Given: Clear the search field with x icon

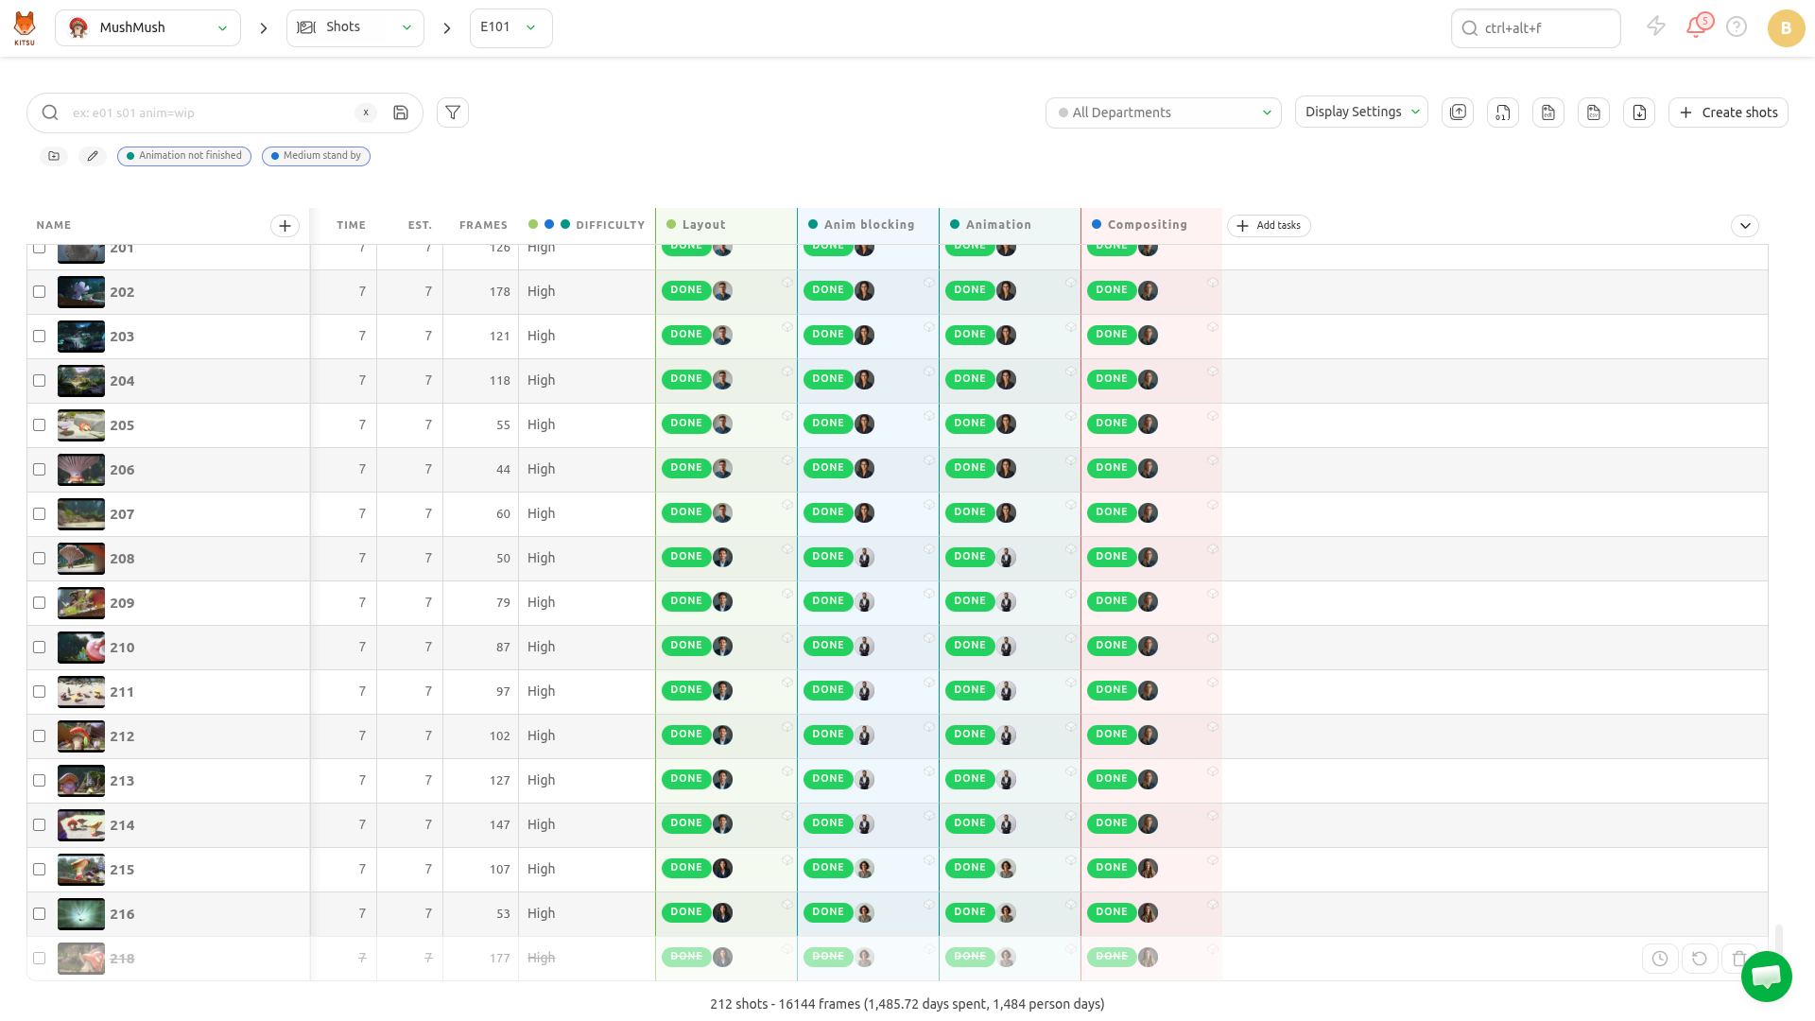Looking at the screenshot, I should (366, 112).
